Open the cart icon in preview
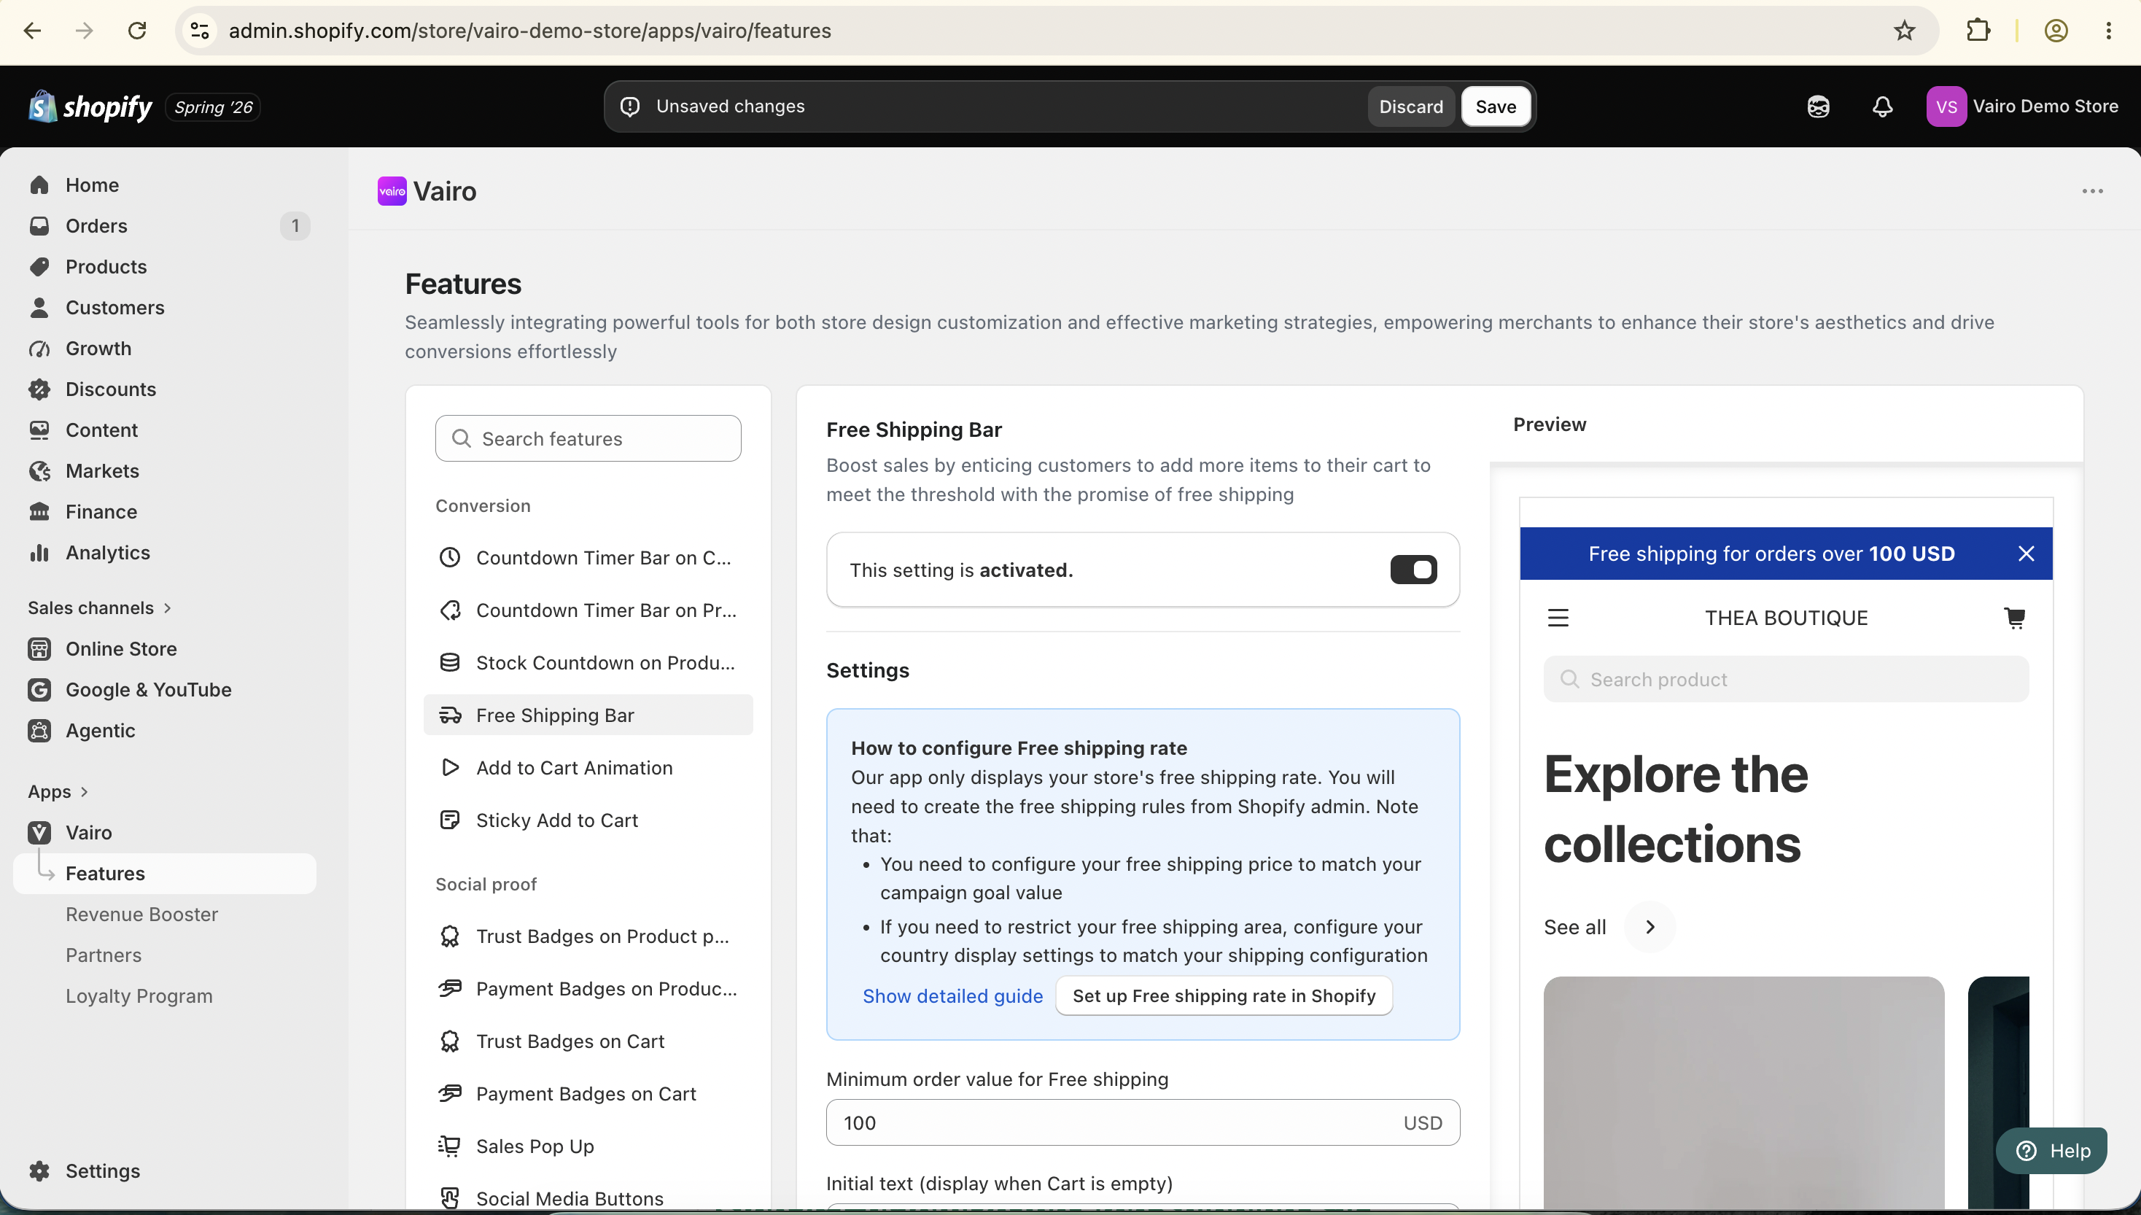2141x1215 pixels. [2014, 618]
